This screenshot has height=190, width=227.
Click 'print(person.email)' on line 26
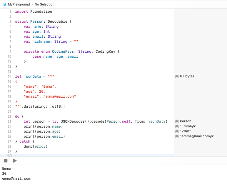[x=44, y=136]
